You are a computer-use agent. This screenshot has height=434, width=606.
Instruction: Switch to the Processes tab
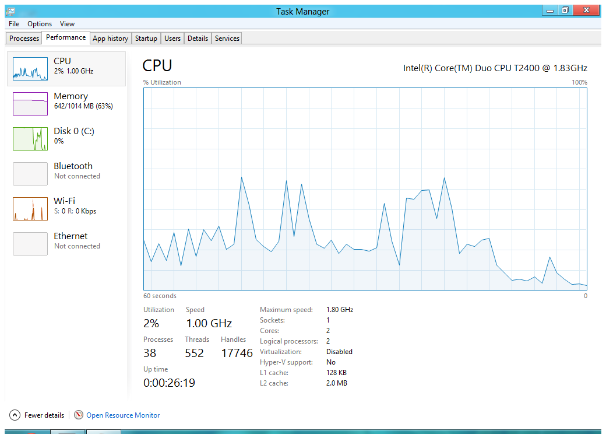[24, 38]
